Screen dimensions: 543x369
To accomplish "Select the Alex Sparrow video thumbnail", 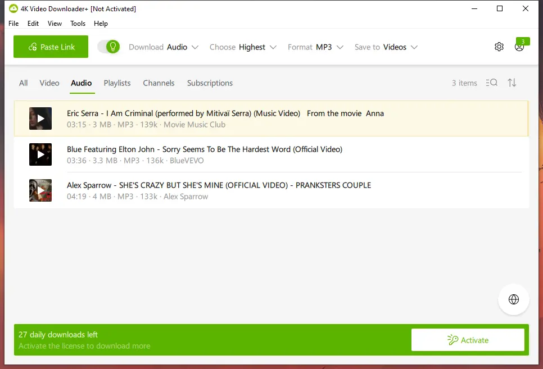I will point(40,190).
